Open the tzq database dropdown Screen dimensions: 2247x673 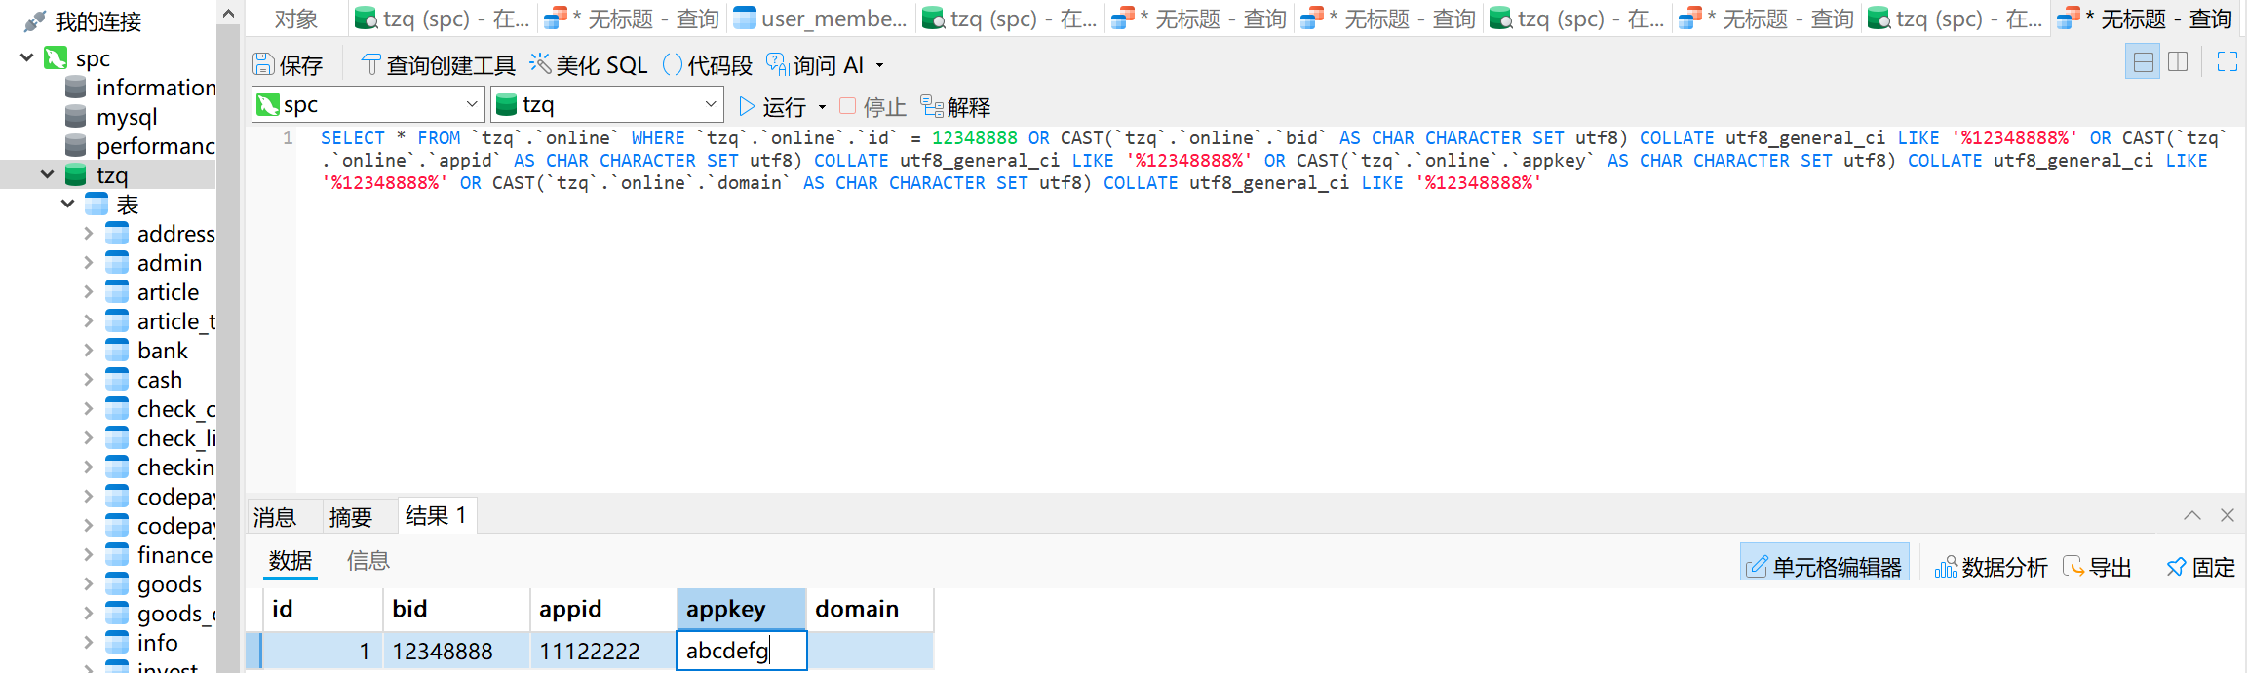[x=710, y=104]
